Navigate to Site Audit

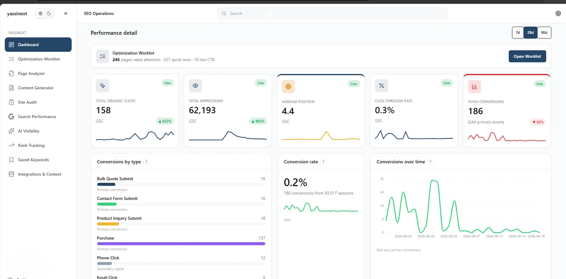click(x=38, y=102)
